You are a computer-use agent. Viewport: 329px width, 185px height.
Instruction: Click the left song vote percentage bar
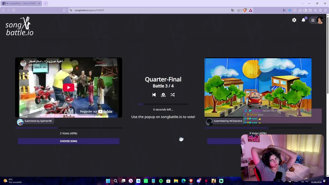pyautogui.click(x=69, y=128)
